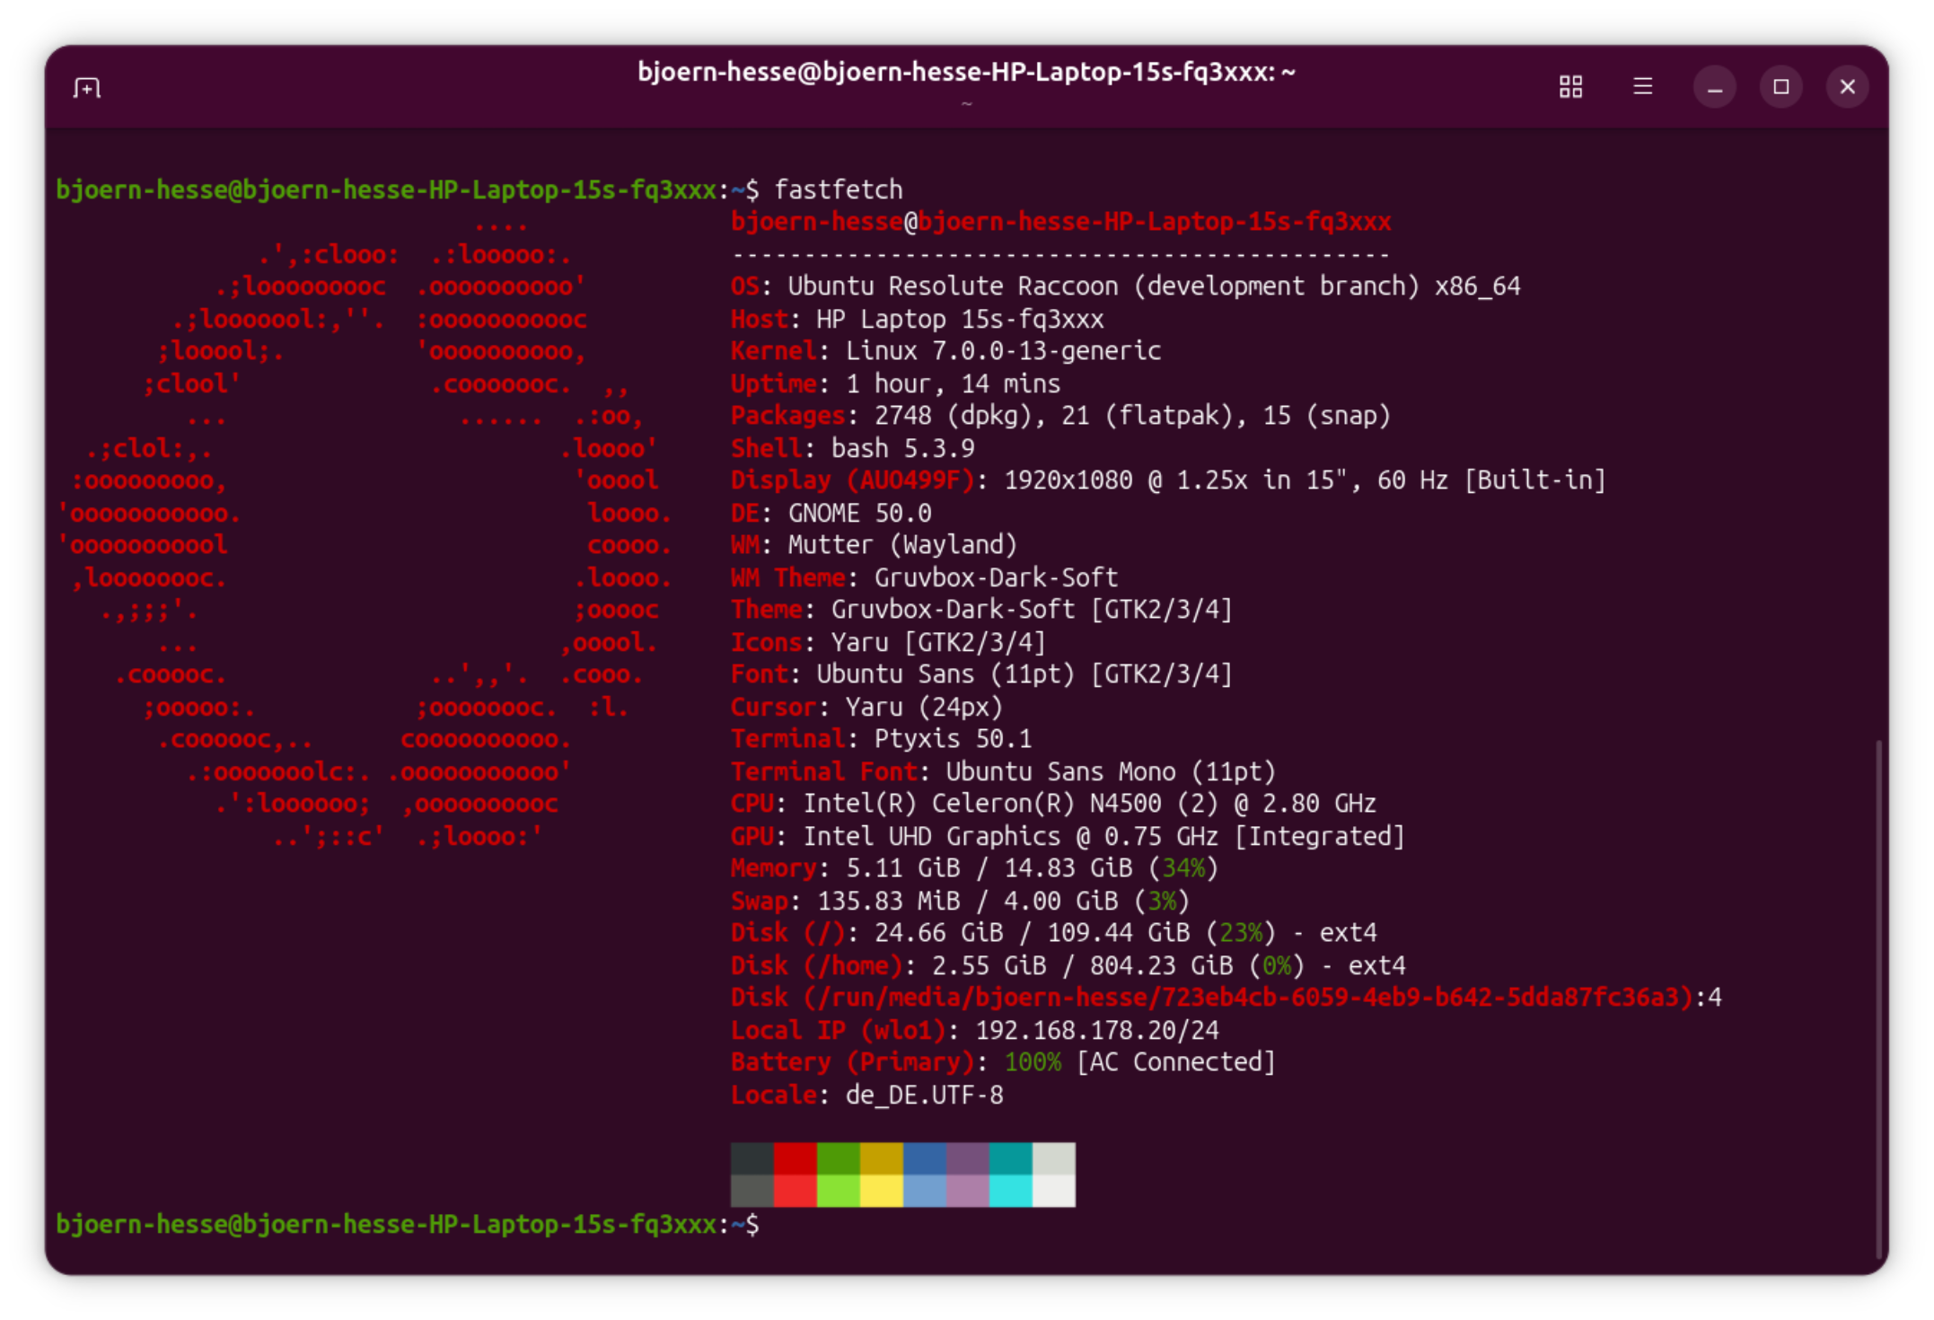This screenshot has height=1320, width=1934.
Task: Click the Local IP address value
Action: pyautogui.click(x=1096, y=1030)
